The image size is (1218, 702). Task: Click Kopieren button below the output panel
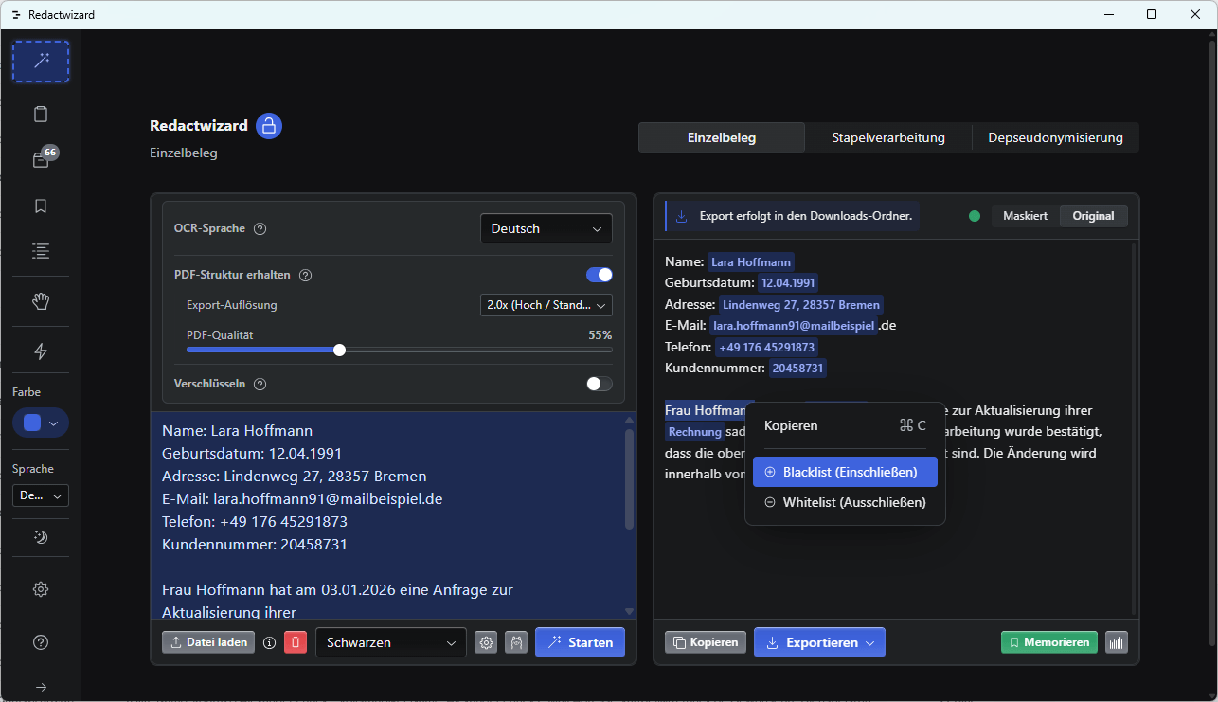click(706, 642)
